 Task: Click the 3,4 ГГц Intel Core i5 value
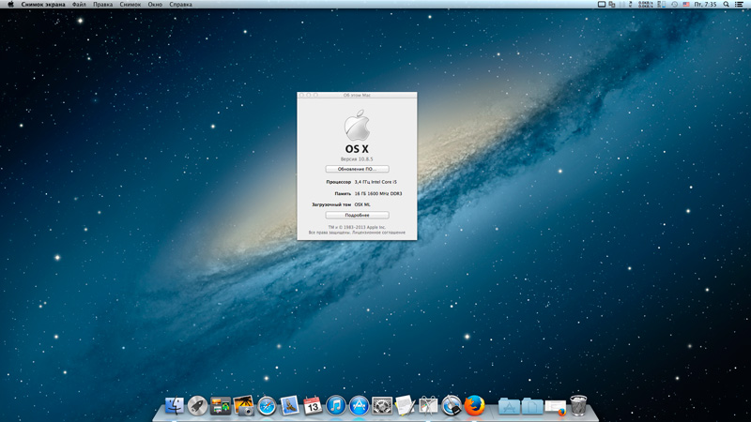click(375, 182)
